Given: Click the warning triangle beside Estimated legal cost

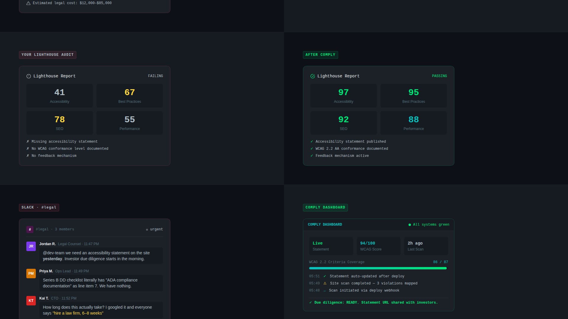Looking at the screenshot, I should click(x=28, y=3).
